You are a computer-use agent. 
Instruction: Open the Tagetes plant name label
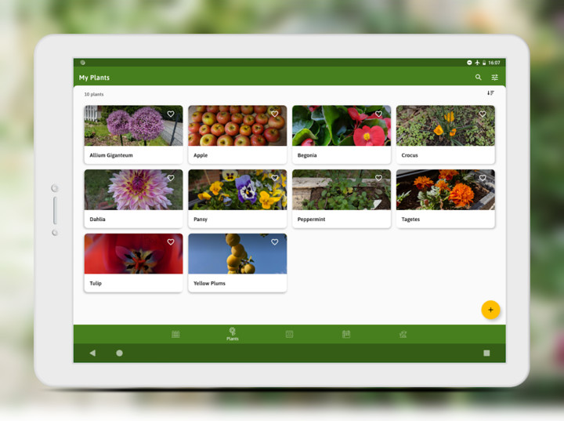pos(410,220)
